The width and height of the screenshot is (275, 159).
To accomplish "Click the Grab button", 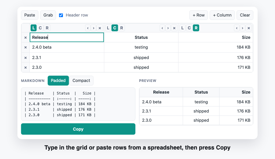I will (48, 15).
